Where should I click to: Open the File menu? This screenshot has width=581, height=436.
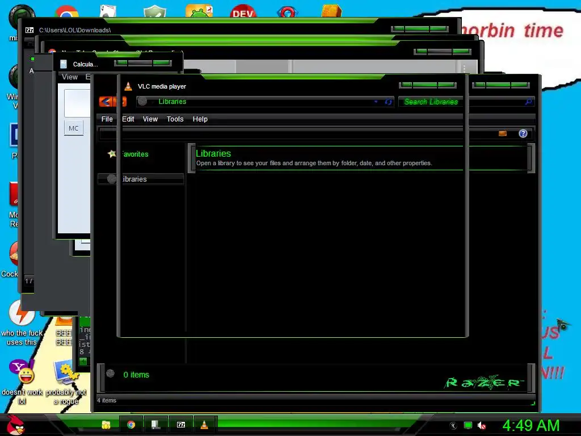pyautogui.click(x=107, y=119)
